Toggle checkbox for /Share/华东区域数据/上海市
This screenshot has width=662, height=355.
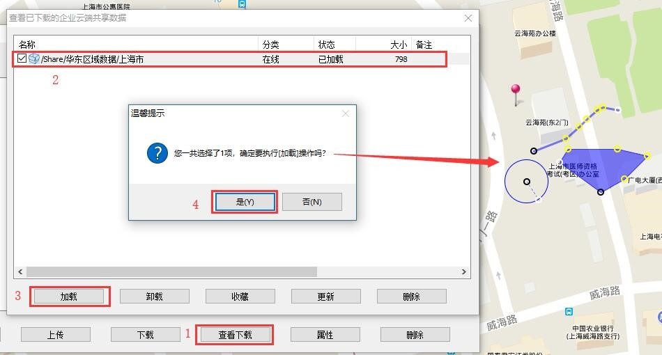click(22, 59)
